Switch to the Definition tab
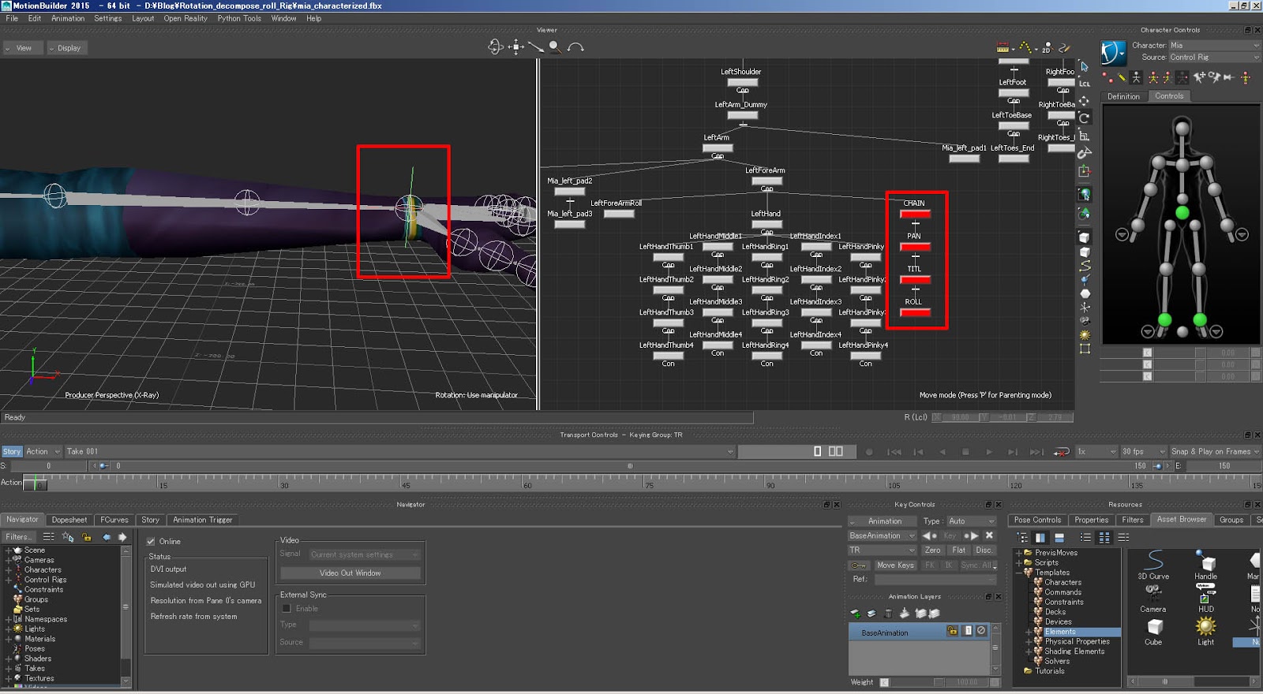Viewport: 1263px width, 694px height. [x=1123, y=96]
